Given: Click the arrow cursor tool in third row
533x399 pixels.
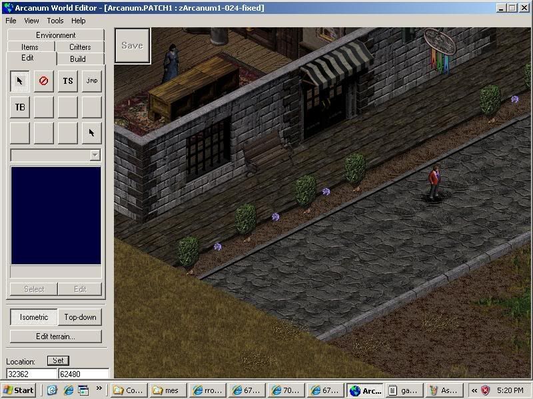Looking at the screenshot, I should 92,133.
